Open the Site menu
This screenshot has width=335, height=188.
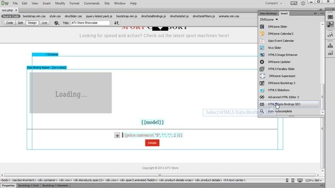107,4
